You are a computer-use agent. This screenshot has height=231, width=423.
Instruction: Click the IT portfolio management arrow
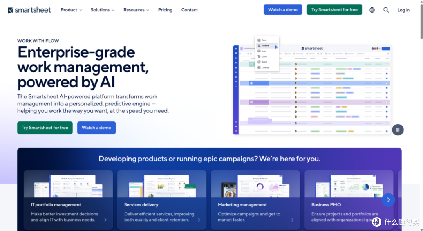click(105, 220)
